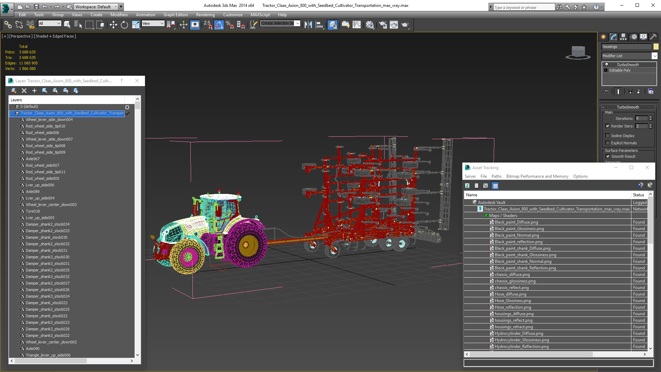Click Create New Layer plus icon
The width and height of the screenshot is (661, 372).
pyautogui.click(x=34, y=91)
